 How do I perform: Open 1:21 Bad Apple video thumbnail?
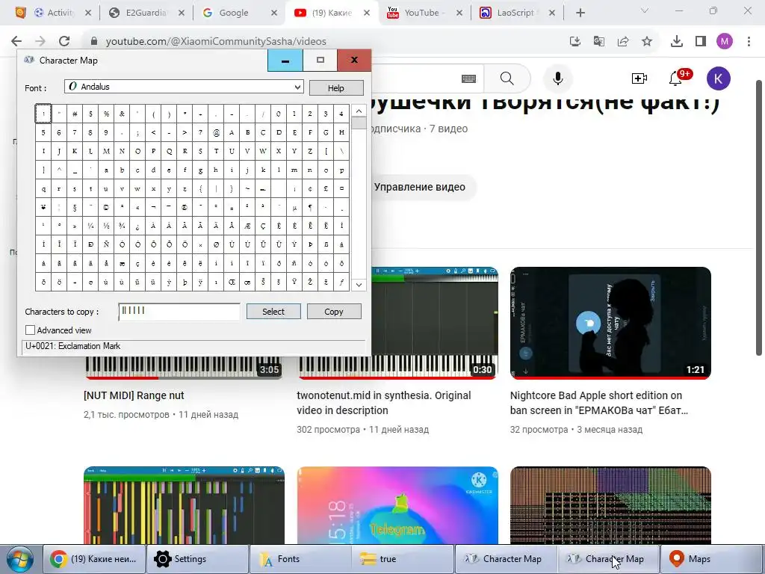(x=610, y=323)
